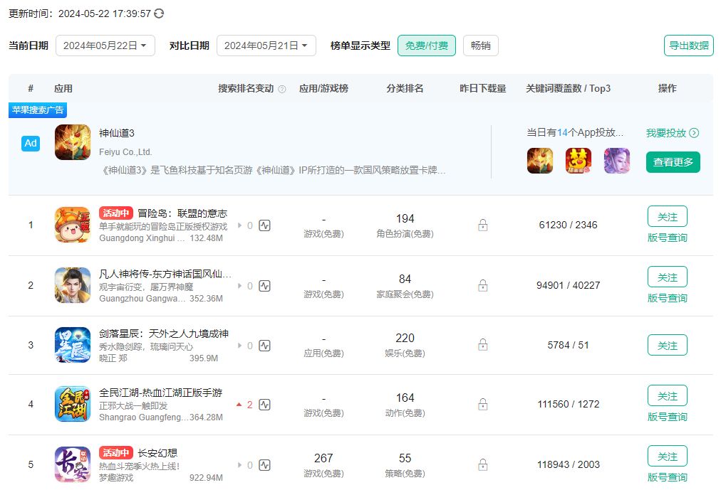Open the 全民江湖-热血江湖正版手游 title
This screenshot has width=721, height=490.
coord(160,393)
